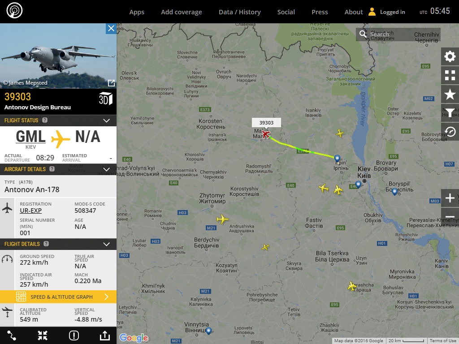Open the Data / History menu
The width and height of the screenshot is (459, 344).
240,12
